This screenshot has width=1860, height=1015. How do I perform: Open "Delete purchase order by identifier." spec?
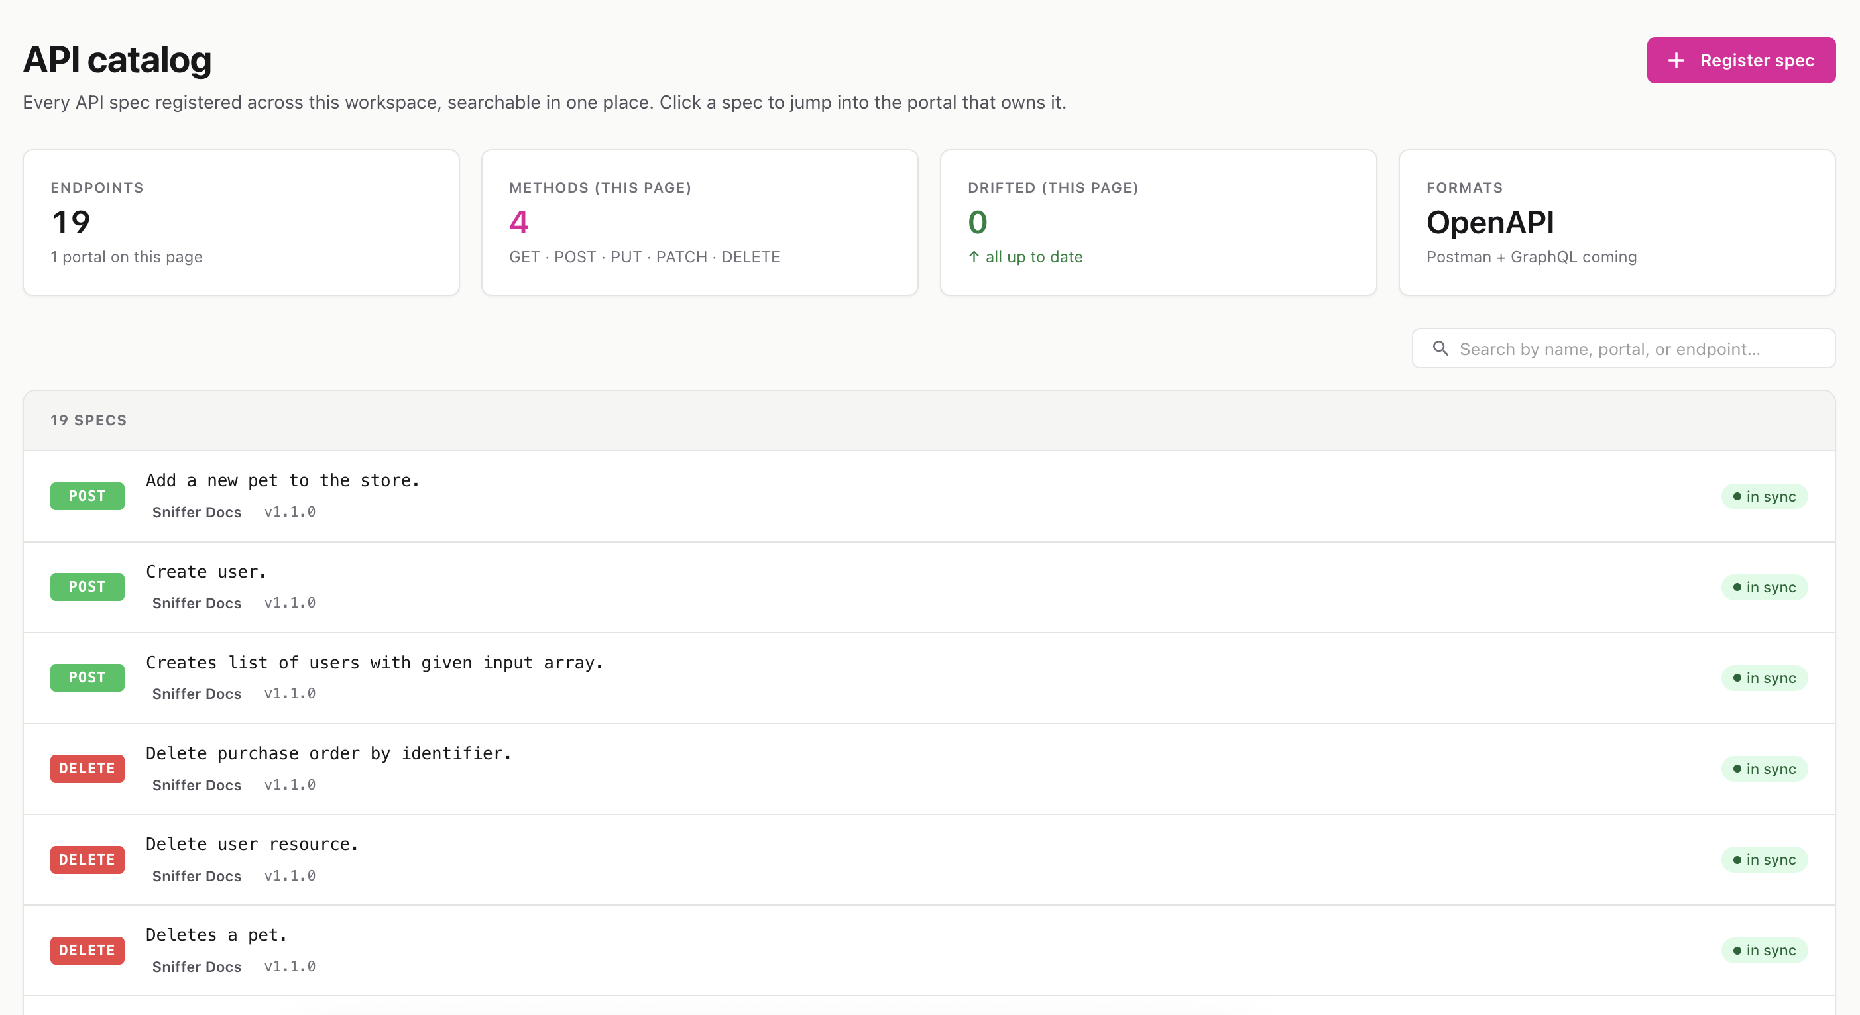click(929, 769)
